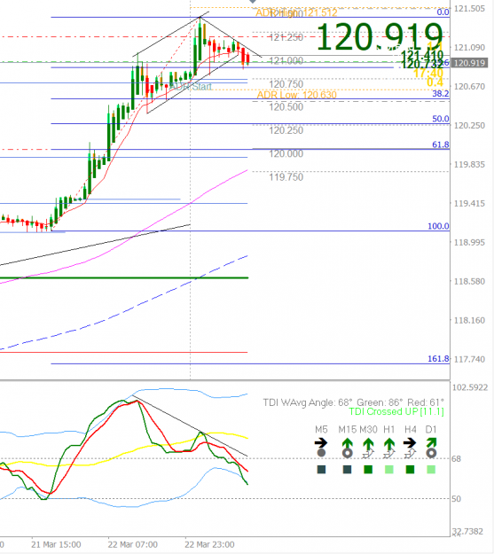494x554 pixels.
Task: Click the TDI Crossed UP [11.1] message
Action: 396,411
